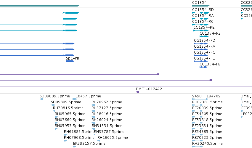Select the 9490 feature label
Viewport: 252px width, 148px height.
point(197,96)
